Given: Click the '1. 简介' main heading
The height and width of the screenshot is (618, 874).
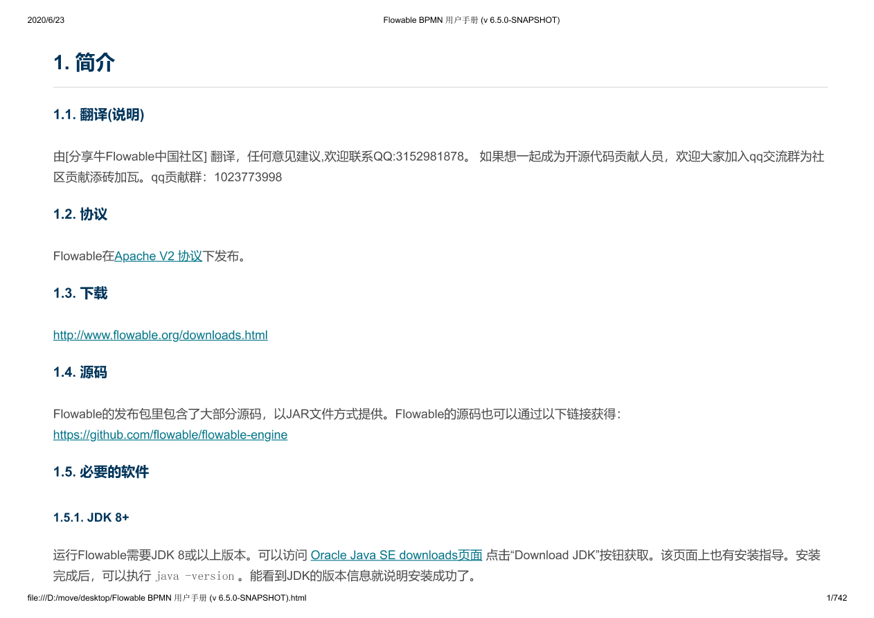Looking at the screenshot, I should [84, 63].
